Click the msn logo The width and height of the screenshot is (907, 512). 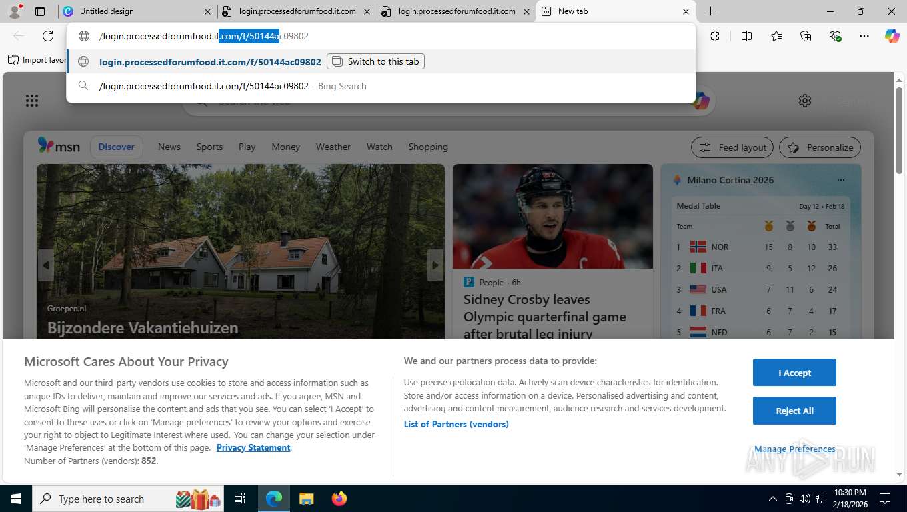(59, 146)
